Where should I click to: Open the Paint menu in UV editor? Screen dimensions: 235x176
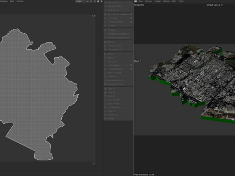[x=12, y=1]
